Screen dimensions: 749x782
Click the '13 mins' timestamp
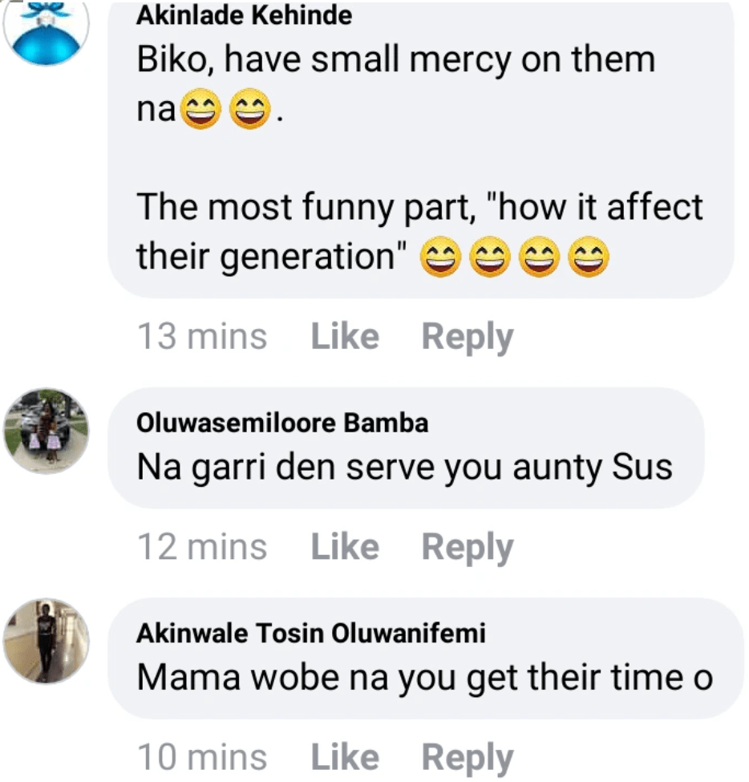(202, 337)
